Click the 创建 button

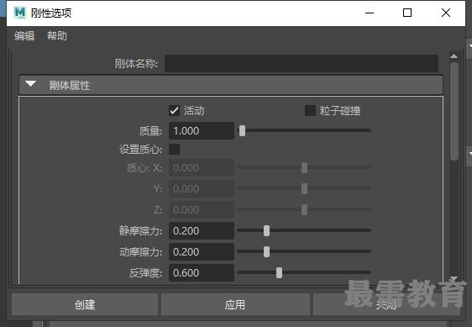pyautogui.click(x=85, y=304)
